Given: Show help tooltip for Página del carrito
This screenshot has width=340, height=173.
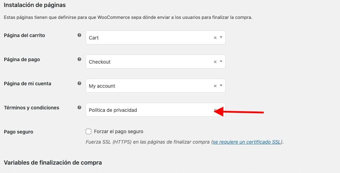Looking at the screenshot, I should click(79, 35).
